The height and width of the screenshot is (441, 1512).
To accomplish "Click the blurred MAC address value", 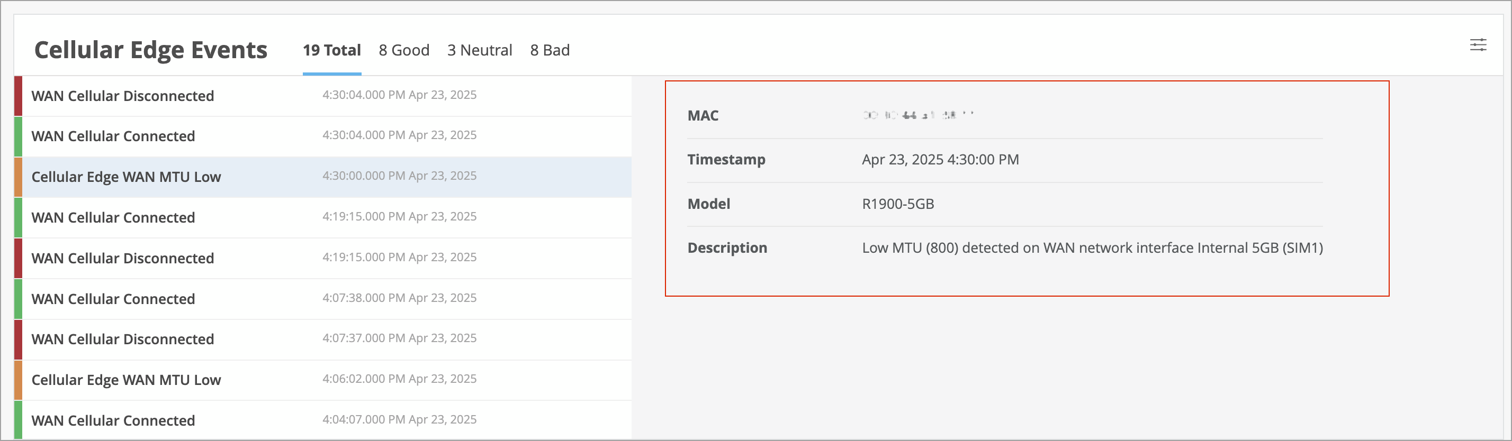I will click(917, 115).
